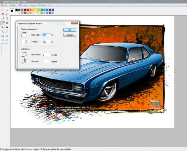Select the straight Line tool
This screenshot has height=151, width=187.
coord(3,31)
